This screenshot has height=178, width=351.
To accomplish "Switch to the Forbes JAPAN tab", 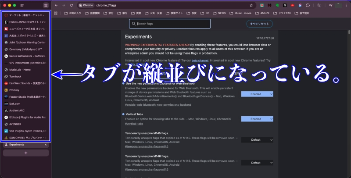I will (27, 21).
